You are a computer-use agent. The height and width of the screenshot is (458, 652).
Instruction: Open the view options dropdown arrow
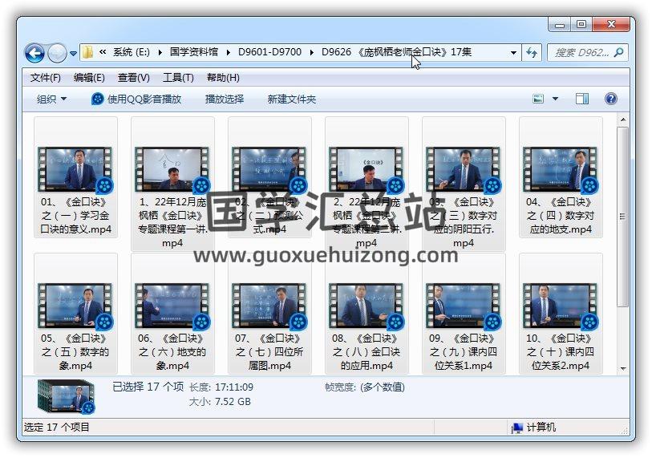click(x=555, y=99)
